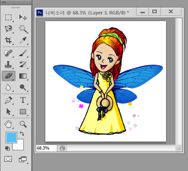The width and height of the screenshot is (188, 171).
Task: Toggle Quick Mask mode
Action: click(8, 159)
